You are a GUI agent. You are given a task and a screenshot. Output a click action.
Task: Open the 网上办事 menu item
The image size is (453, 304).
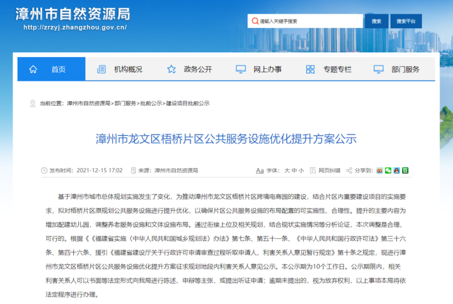[x=268, y=69]
